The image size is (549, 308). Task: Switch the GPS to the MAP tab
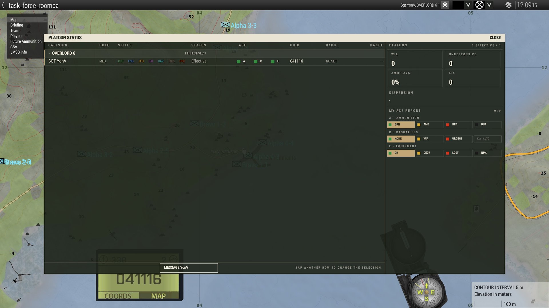pos(158,296)
